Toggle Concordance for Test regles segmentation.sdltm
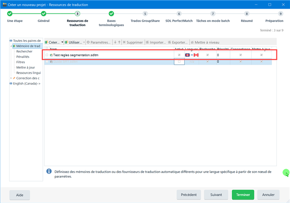This screenshot has width=290, height=203. (x=241, y=55)
